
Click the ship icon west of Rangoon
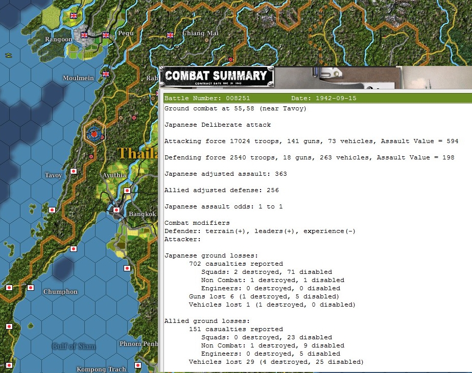point(8,55)
